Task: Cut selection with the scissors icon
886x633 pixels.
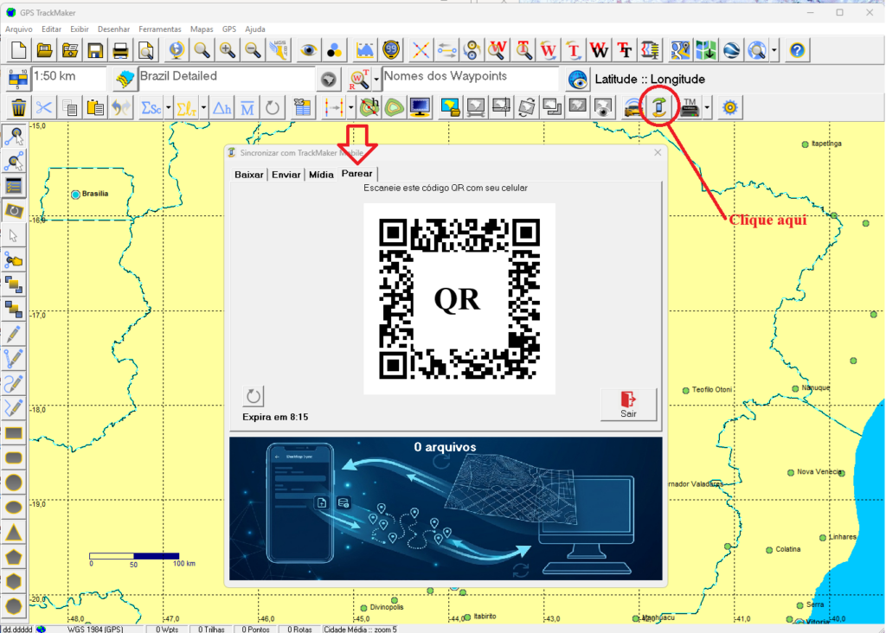Action: coord(44,107)
